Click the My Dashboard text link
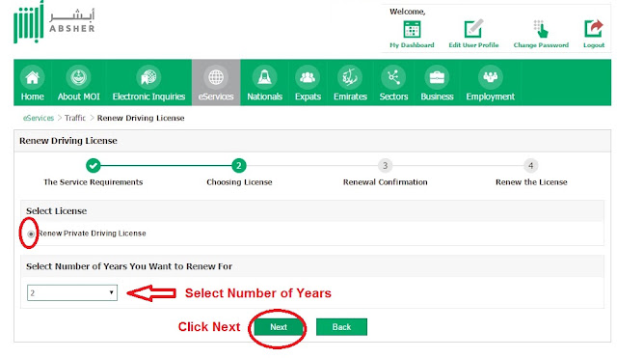Screen dimensions: 617x358 click(412, 45)
